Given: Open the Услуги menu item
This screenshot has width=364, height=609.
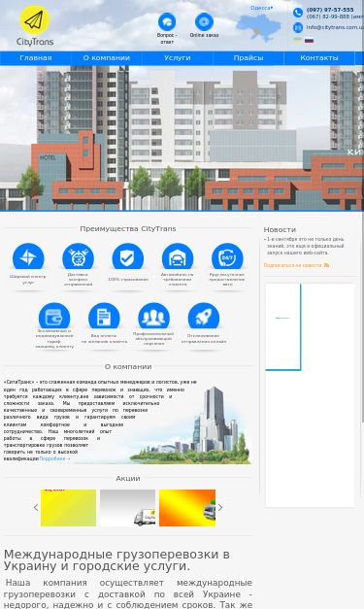Looking at the screenshot, I should 178,58.
